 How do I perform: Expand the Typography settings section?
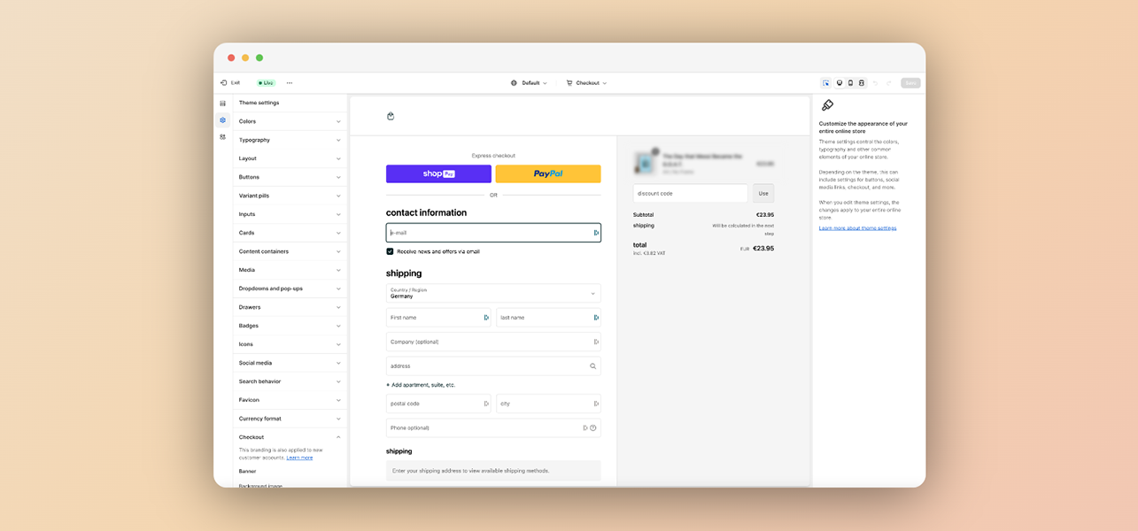tap(290, 140)
